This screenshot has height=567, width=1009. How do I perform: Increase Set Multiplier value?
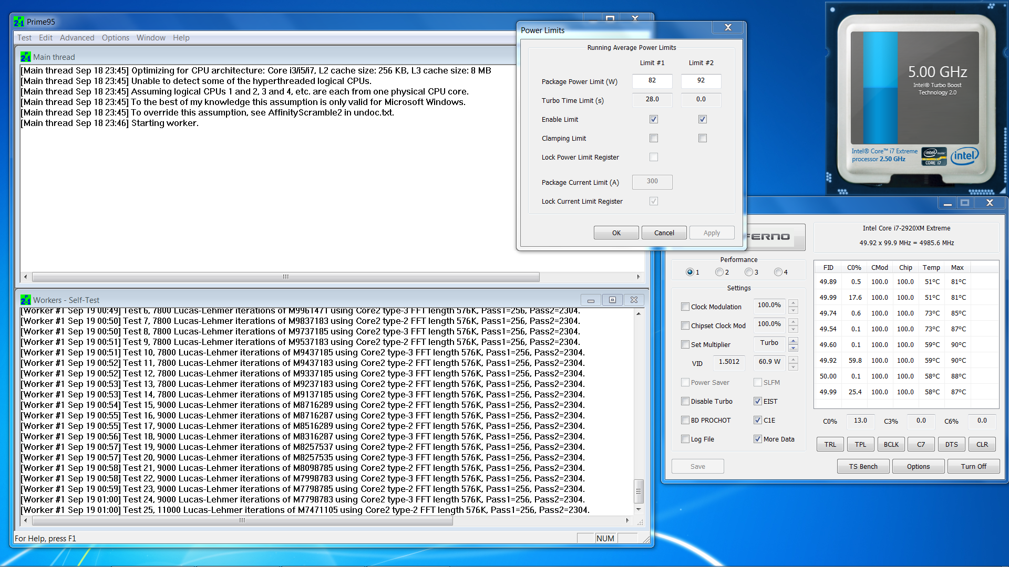pyautogui.click(x=794, y=340)
